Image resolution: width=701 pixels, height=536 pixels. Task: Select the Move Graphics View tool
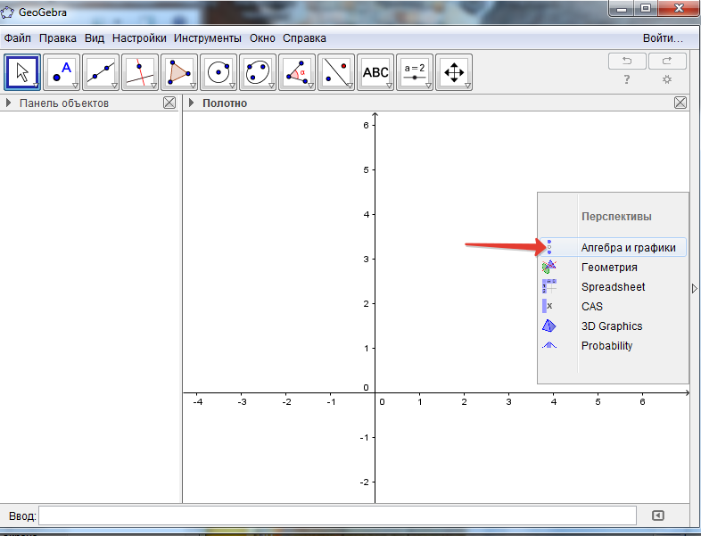point(454,72)
